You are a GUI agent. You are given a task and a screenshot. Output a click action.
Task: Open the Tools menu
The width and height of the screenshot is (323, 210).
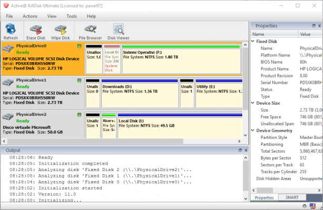click(x=72, y=16)
